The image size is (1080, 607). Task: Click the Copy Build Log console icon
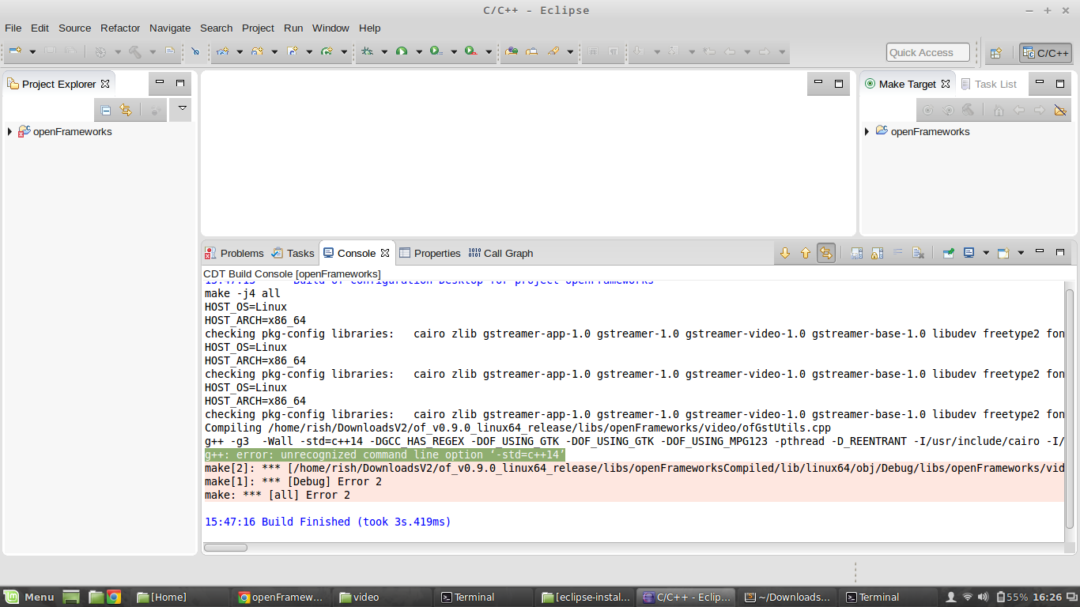[857, 253]
